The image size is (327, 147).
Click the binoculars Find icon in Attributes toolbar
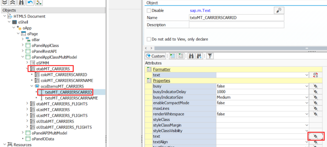click(x=191, y=56)
